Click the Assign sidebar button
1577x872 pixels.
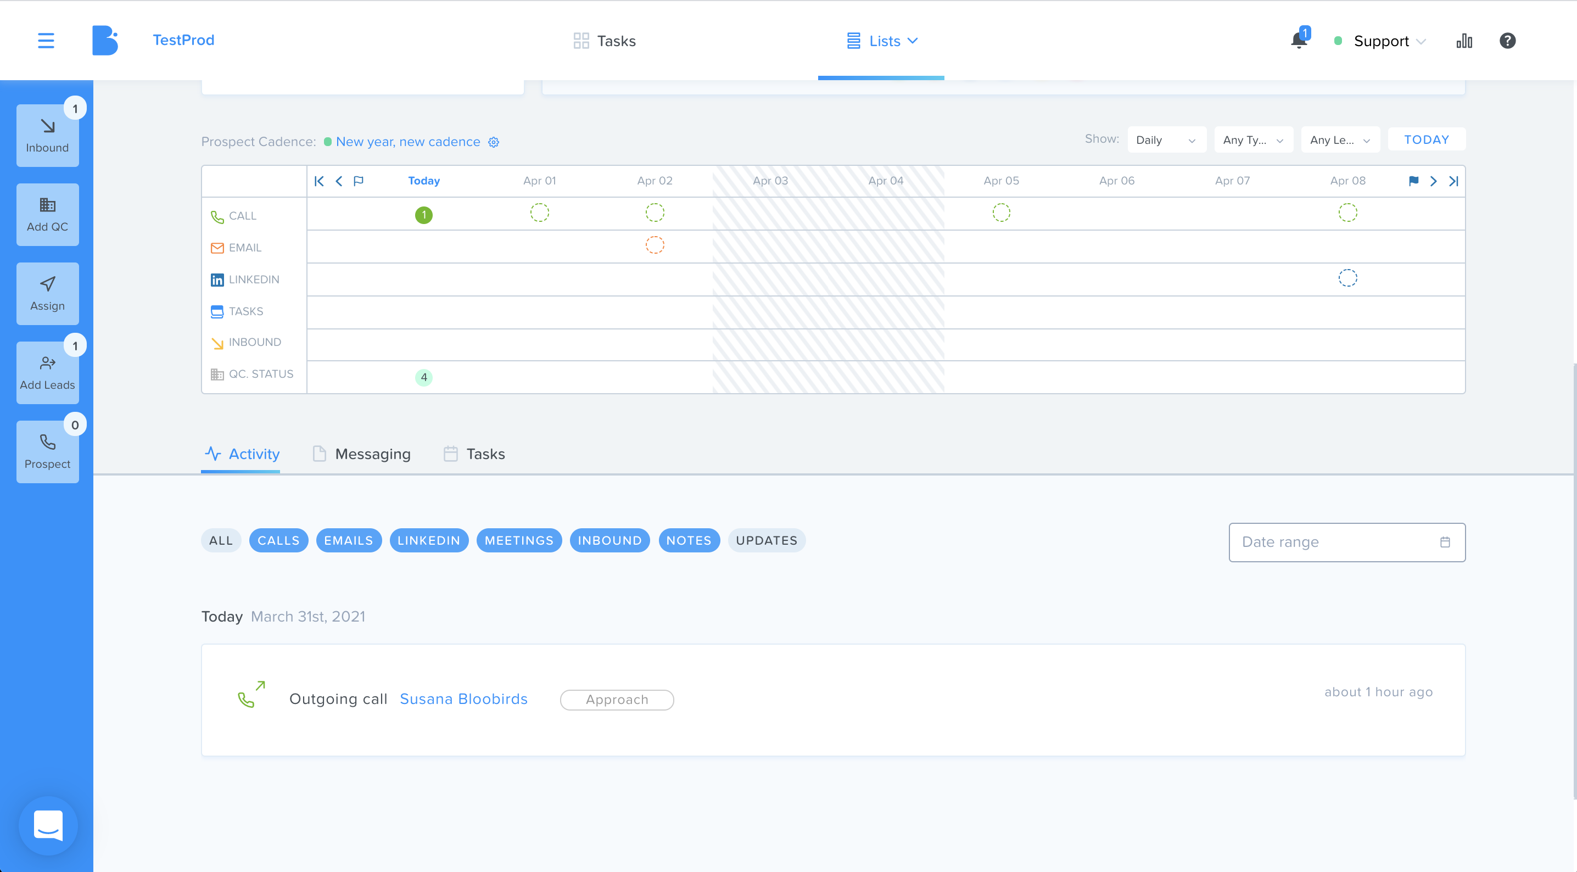tap(47, 293)
